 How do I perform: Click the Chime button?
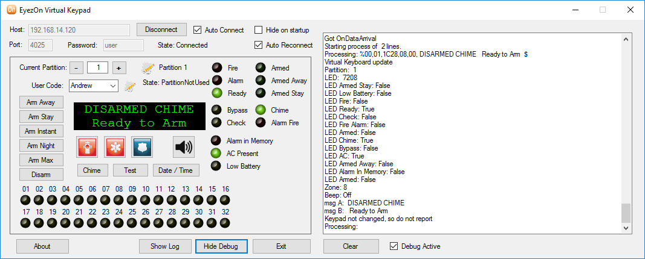coord(92,170)
